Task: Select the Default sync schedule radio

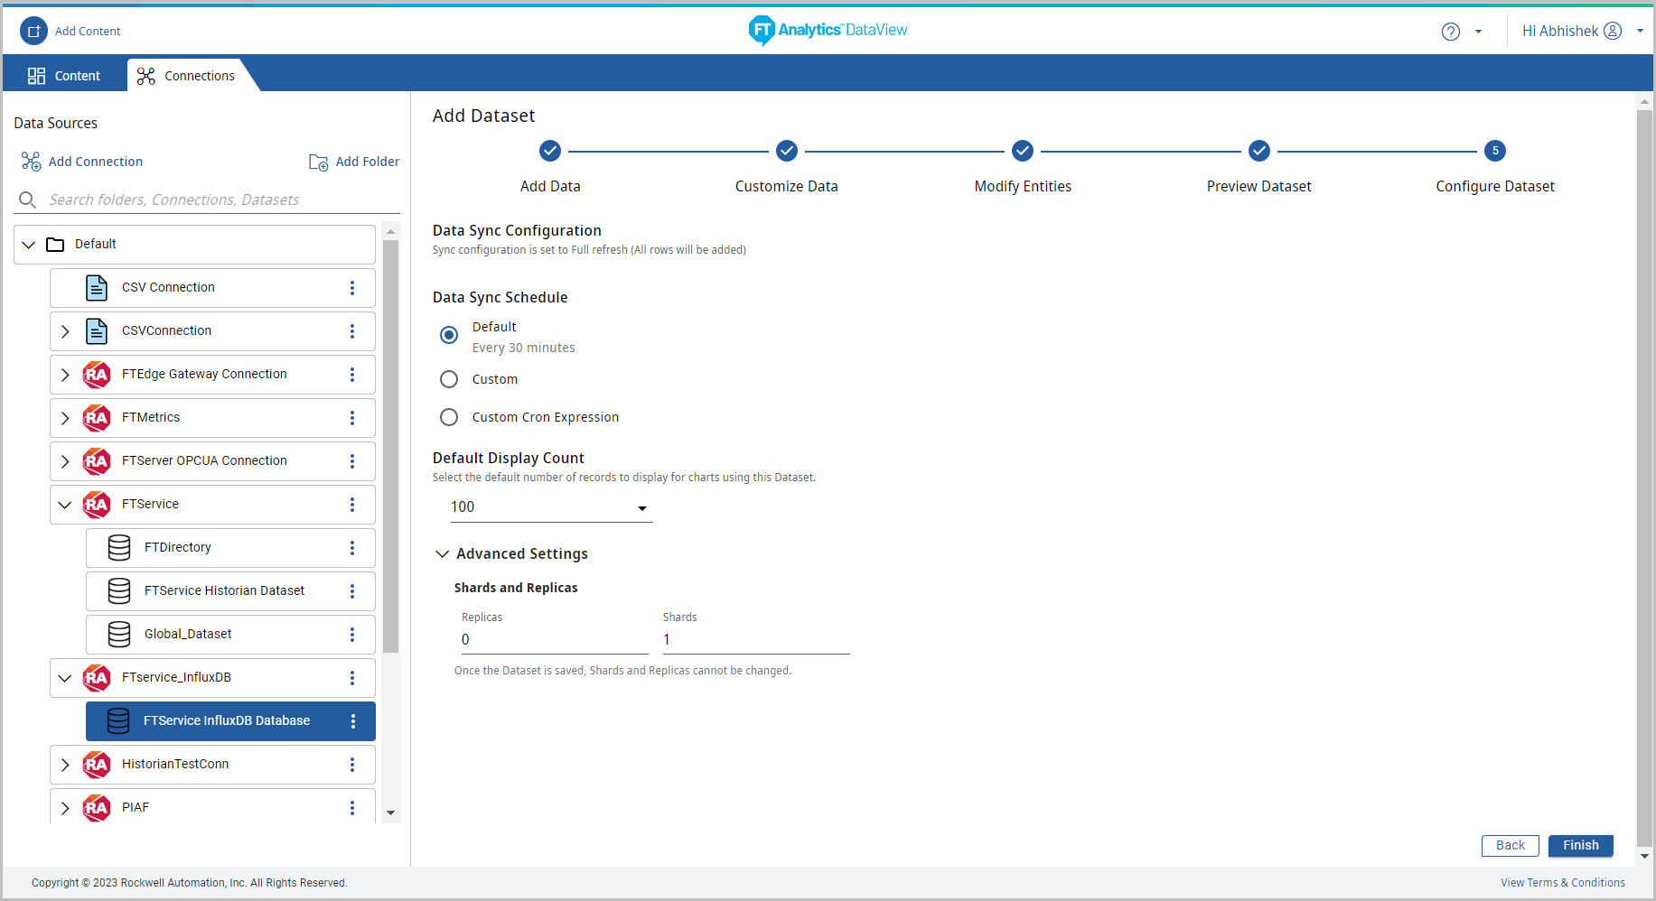Action: (x=449, y=335)
